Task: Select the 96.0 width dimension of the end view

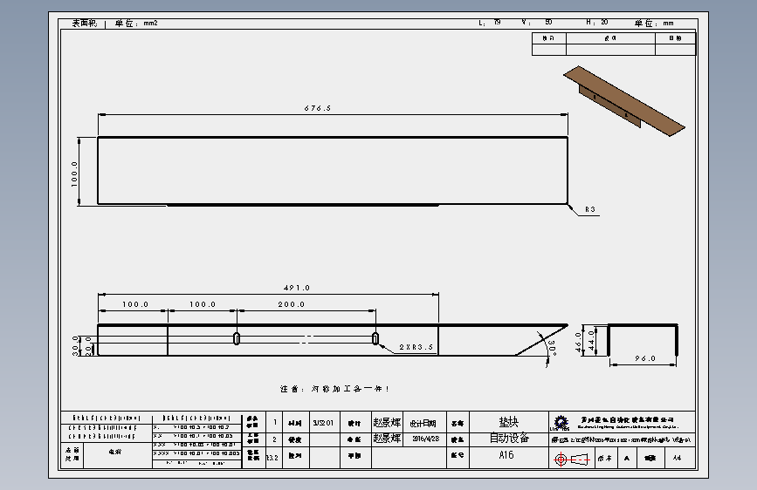Action: pyautogui.click(x=645, y=357)
